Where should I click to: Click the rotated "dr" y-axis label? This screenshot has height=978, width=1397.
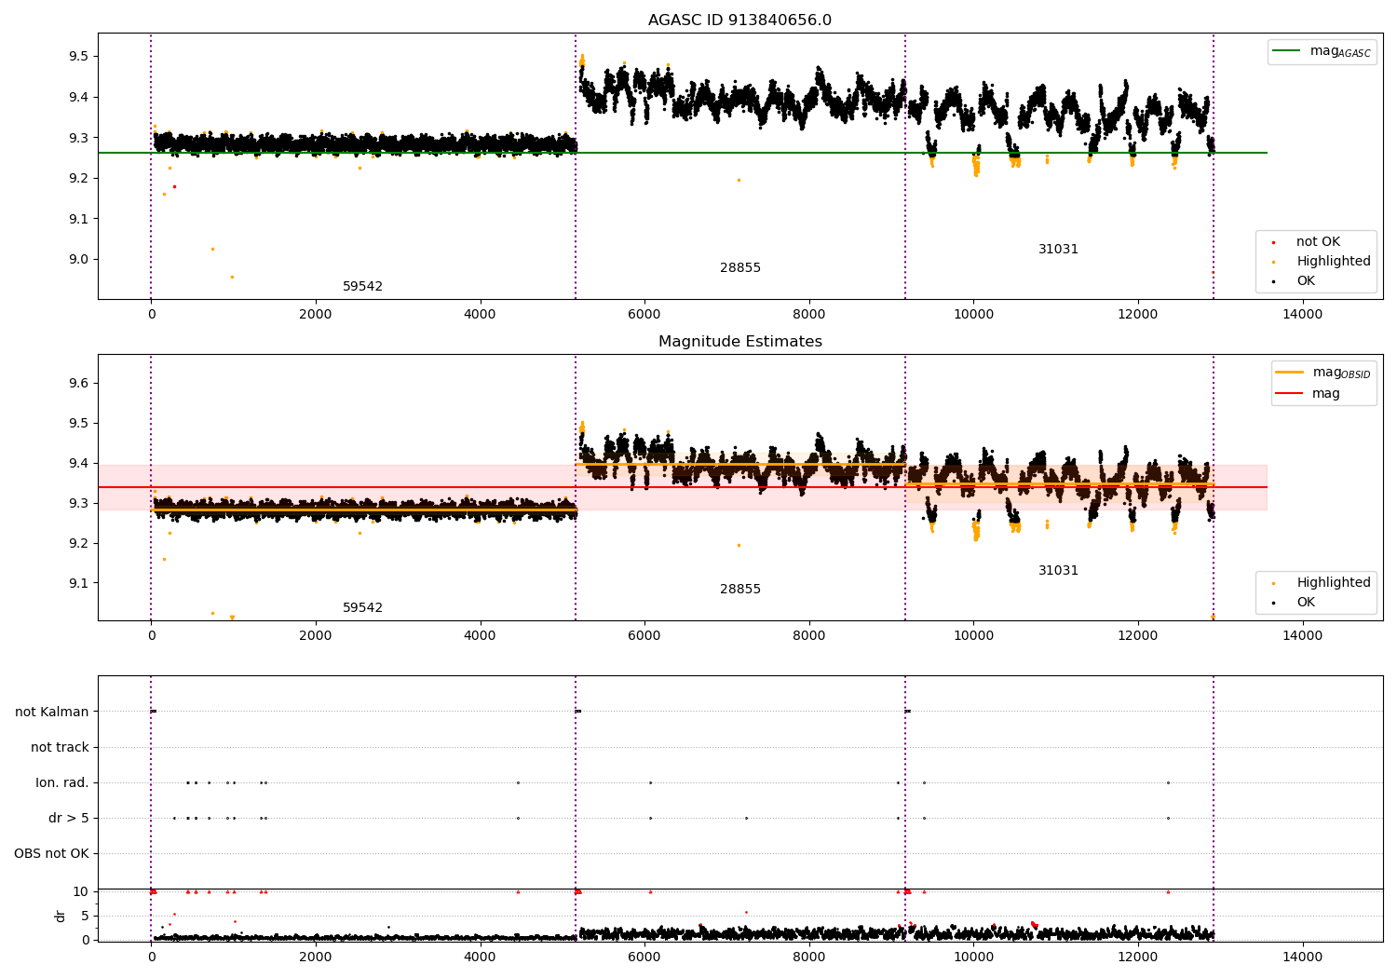pyautogui.click(x=61, y=916)
